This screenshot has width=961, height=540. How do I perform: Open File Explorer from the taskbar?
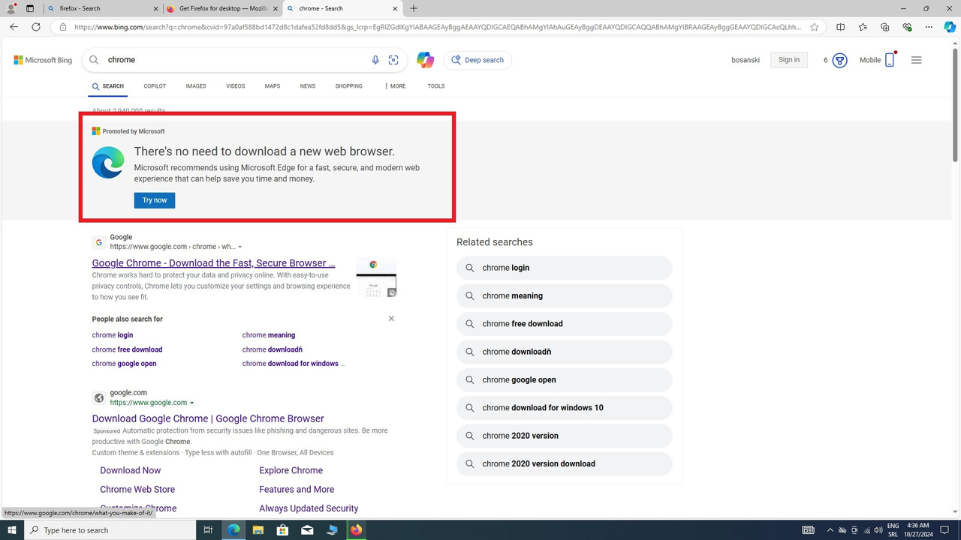[258, 530]
